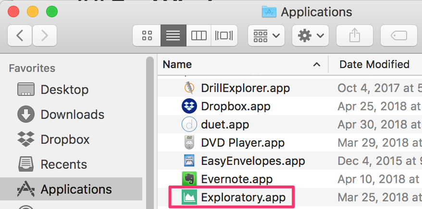Click the Dropbox.app icon in list
Screen dimensions: 422x209
[189, 106]
